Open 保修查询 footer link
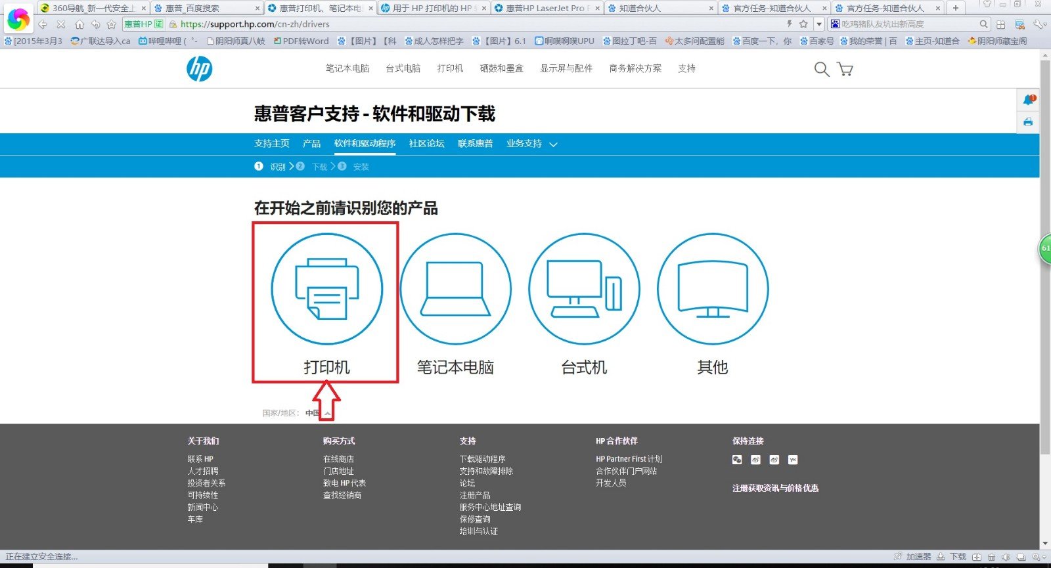Screen dimensions: 1051x568 point(475,519)
